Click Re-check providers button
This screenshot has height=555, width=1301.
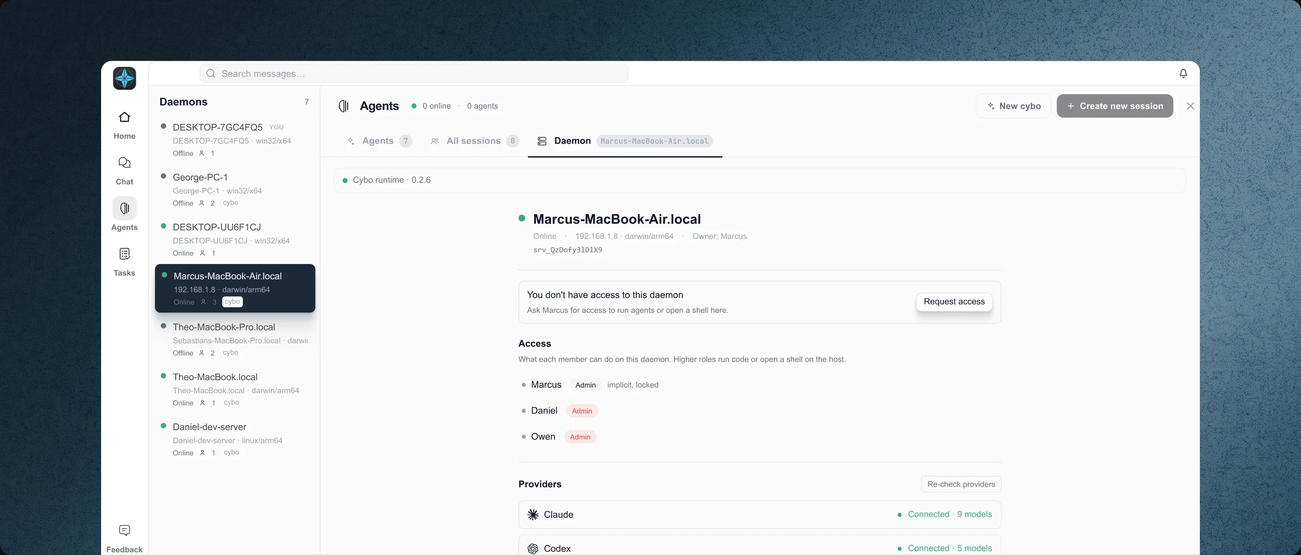[x=960, y=484]
